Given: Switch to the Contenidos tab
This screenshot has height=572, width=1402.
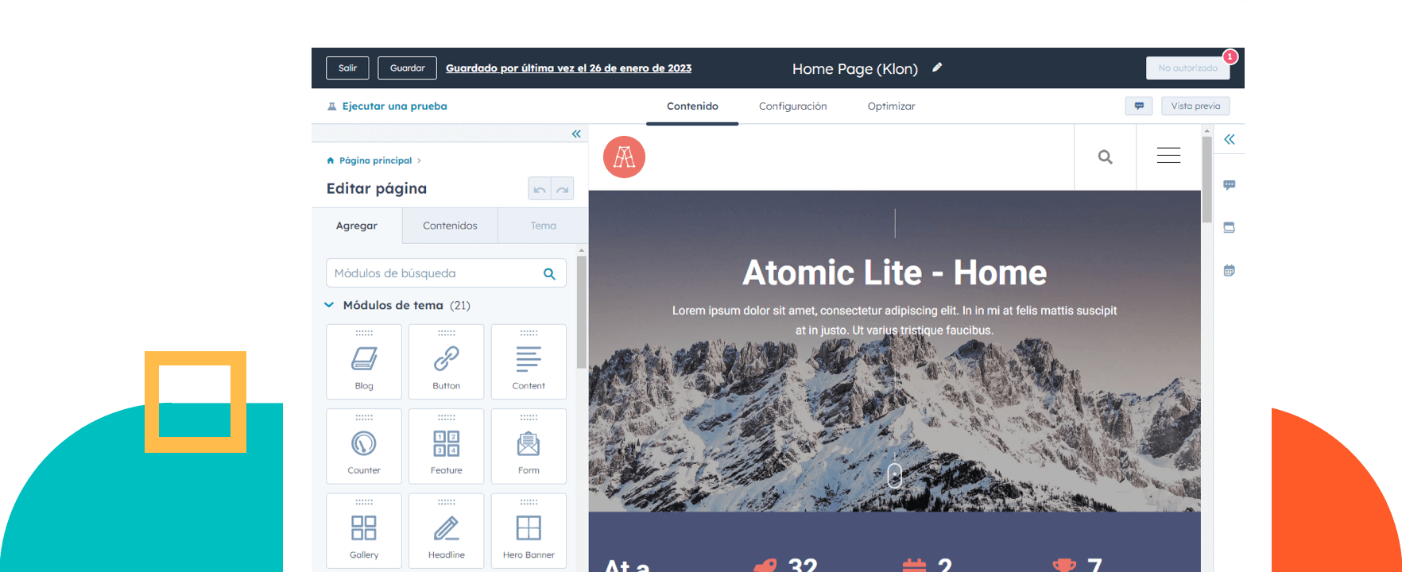Looking at the screenshot, I should pyautogui.click(x=450, y=226).
